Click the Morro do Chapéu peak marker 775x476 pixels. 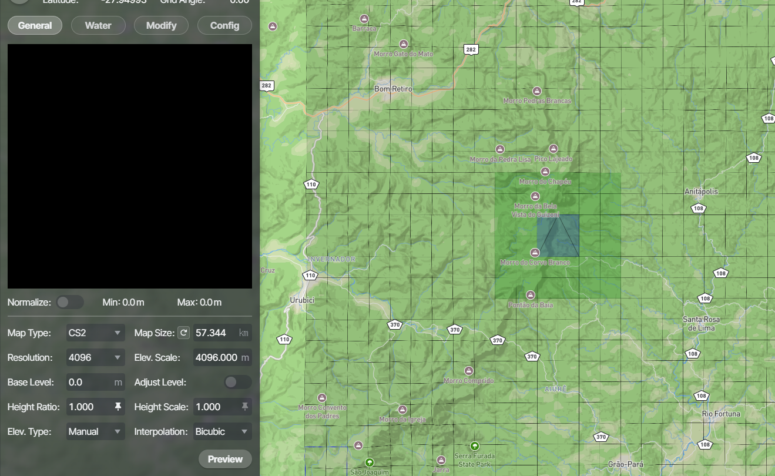tap(545, 171)
